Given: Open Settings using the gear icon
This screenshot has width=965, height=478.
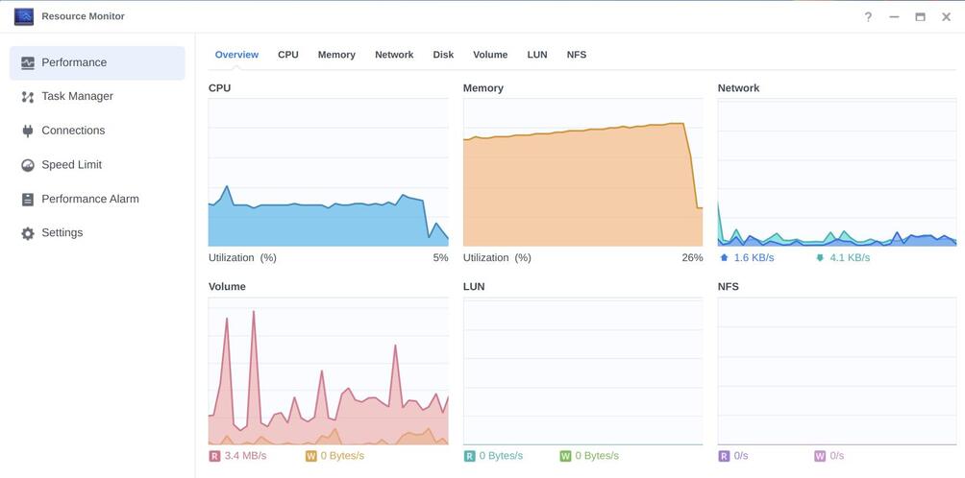Looking at the screenshot, I should 28,233.
